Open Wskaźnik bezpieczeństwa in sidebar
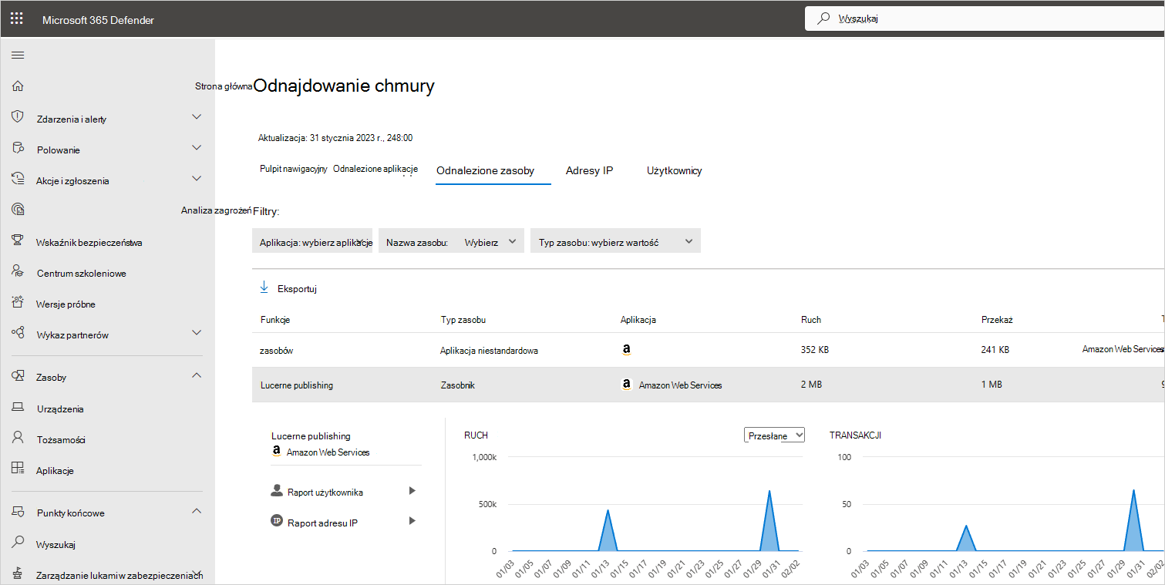1165x585 pixels. tap(89, 242)
